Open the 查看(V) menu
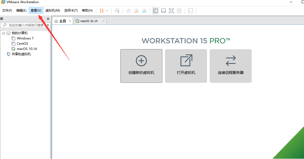Screen dimensions: 304x159 [36, 11]
